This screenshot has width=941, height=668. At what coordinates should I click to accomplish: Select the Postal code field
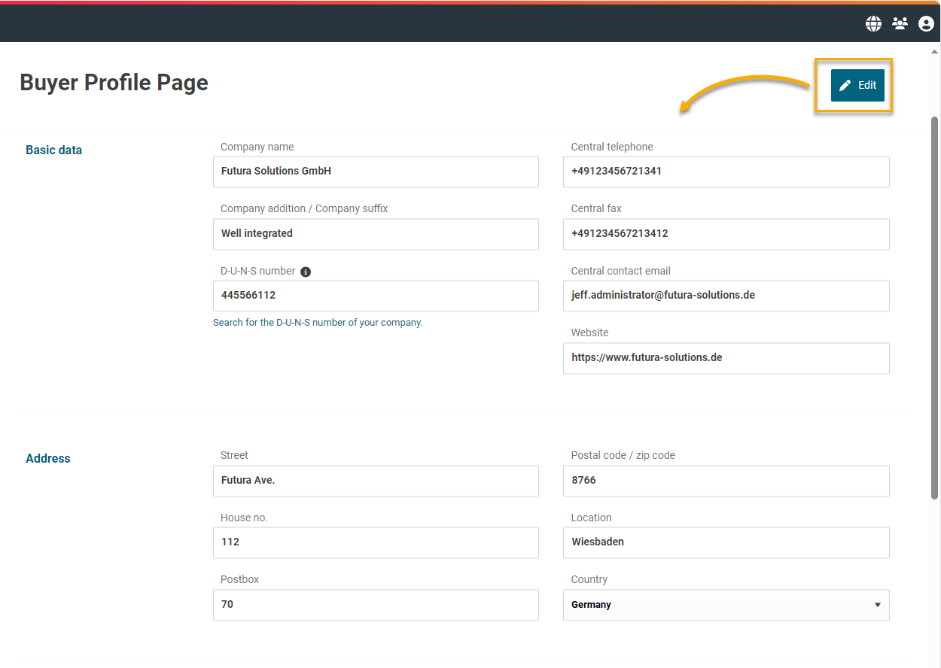tap(726, 481)
